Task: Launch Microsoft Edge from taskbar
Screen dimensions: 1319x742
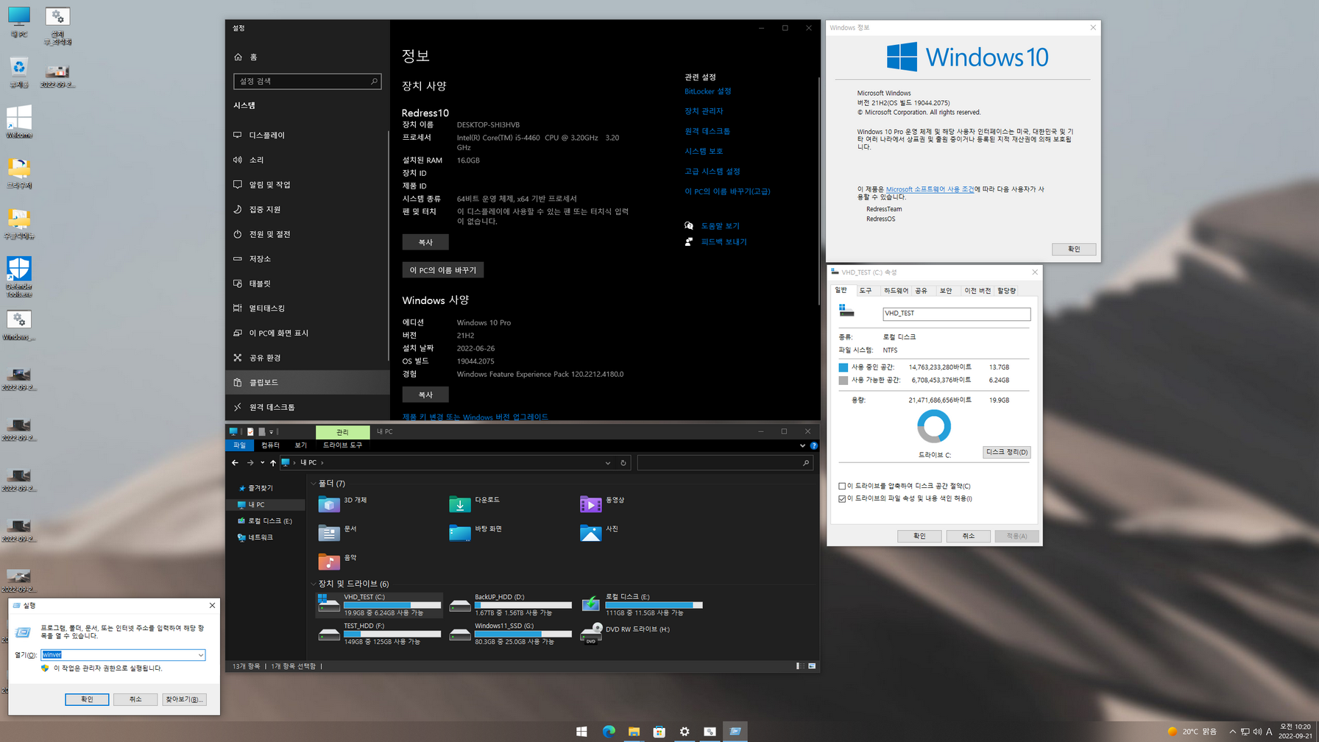Action: (609, 731)
